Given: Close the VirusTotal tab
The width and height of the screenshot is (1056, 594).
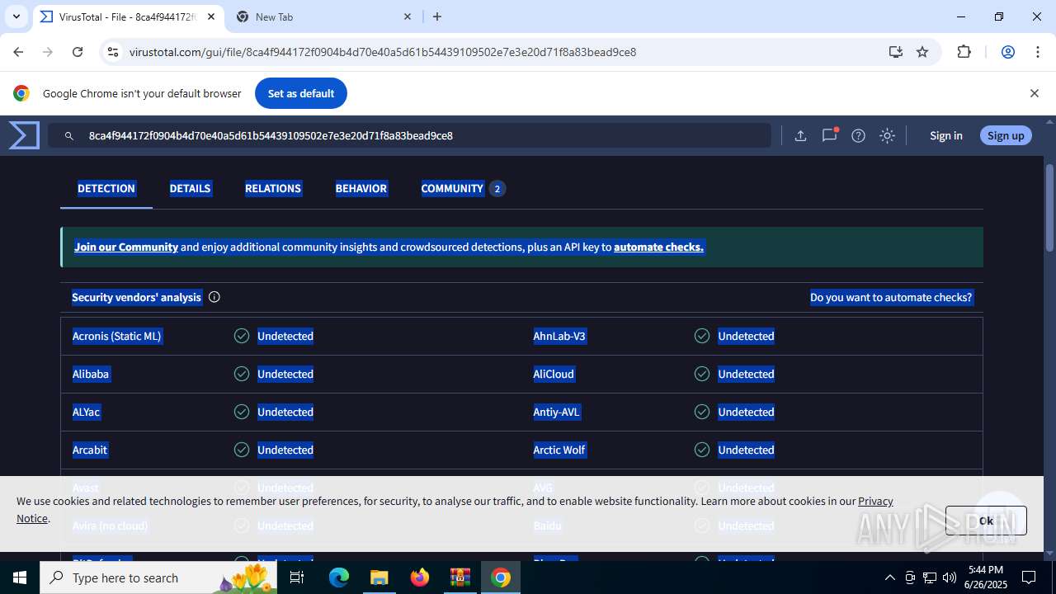Looking at the screenshot, I should point(212,16).
